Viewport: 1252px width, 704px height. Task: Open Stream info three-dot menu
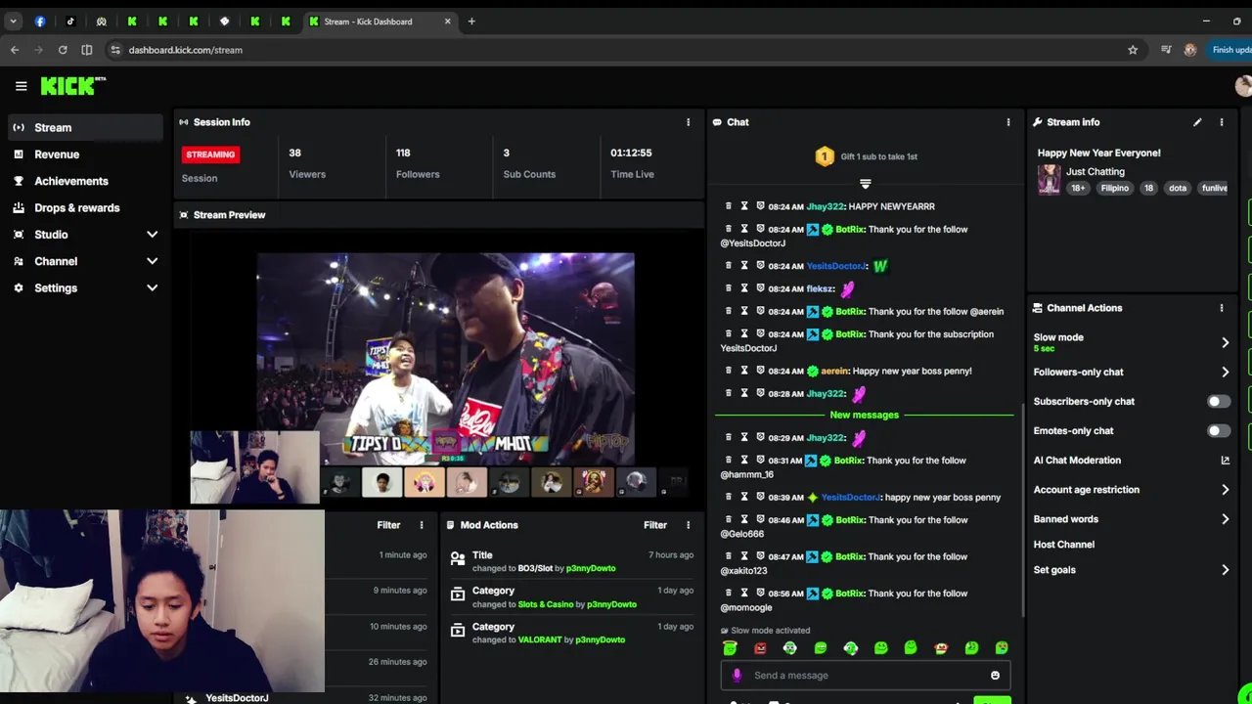click(1221, 122)
